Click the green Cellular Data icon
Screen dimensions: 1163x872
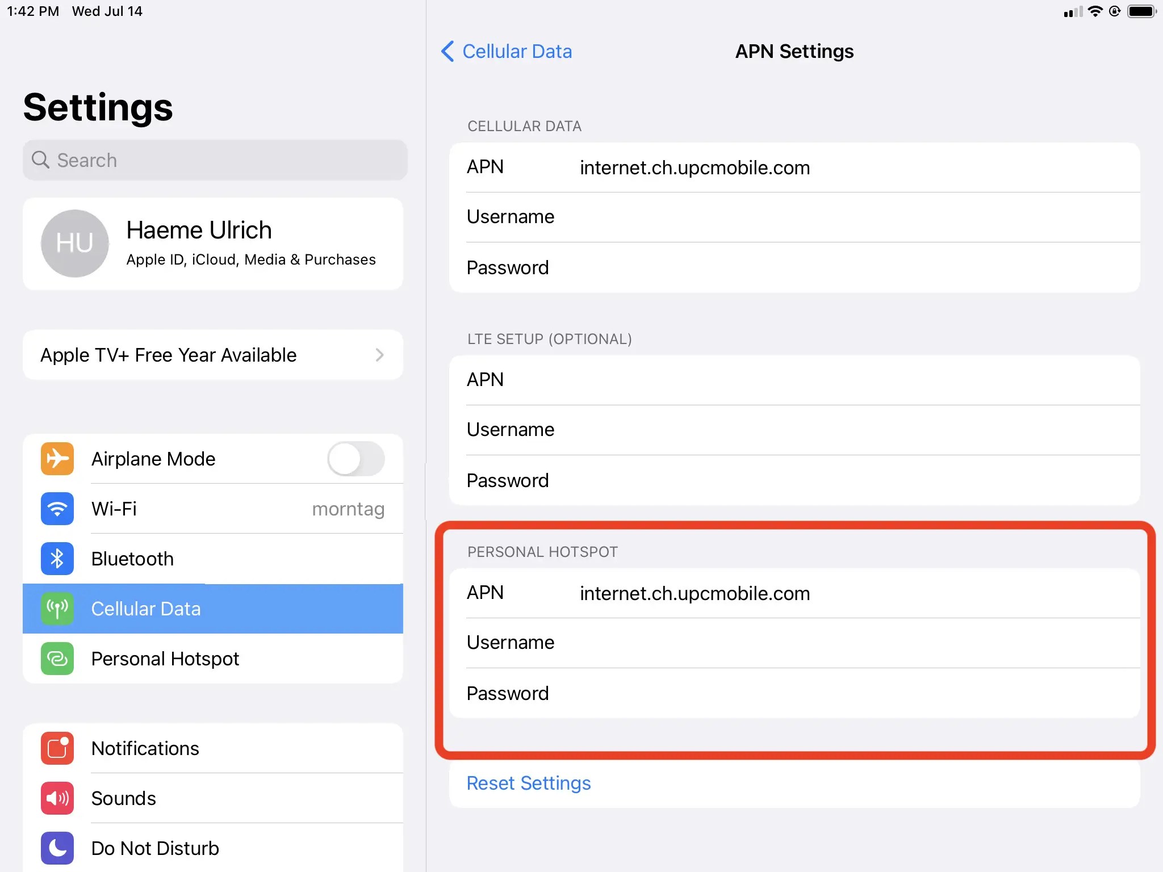57,608
